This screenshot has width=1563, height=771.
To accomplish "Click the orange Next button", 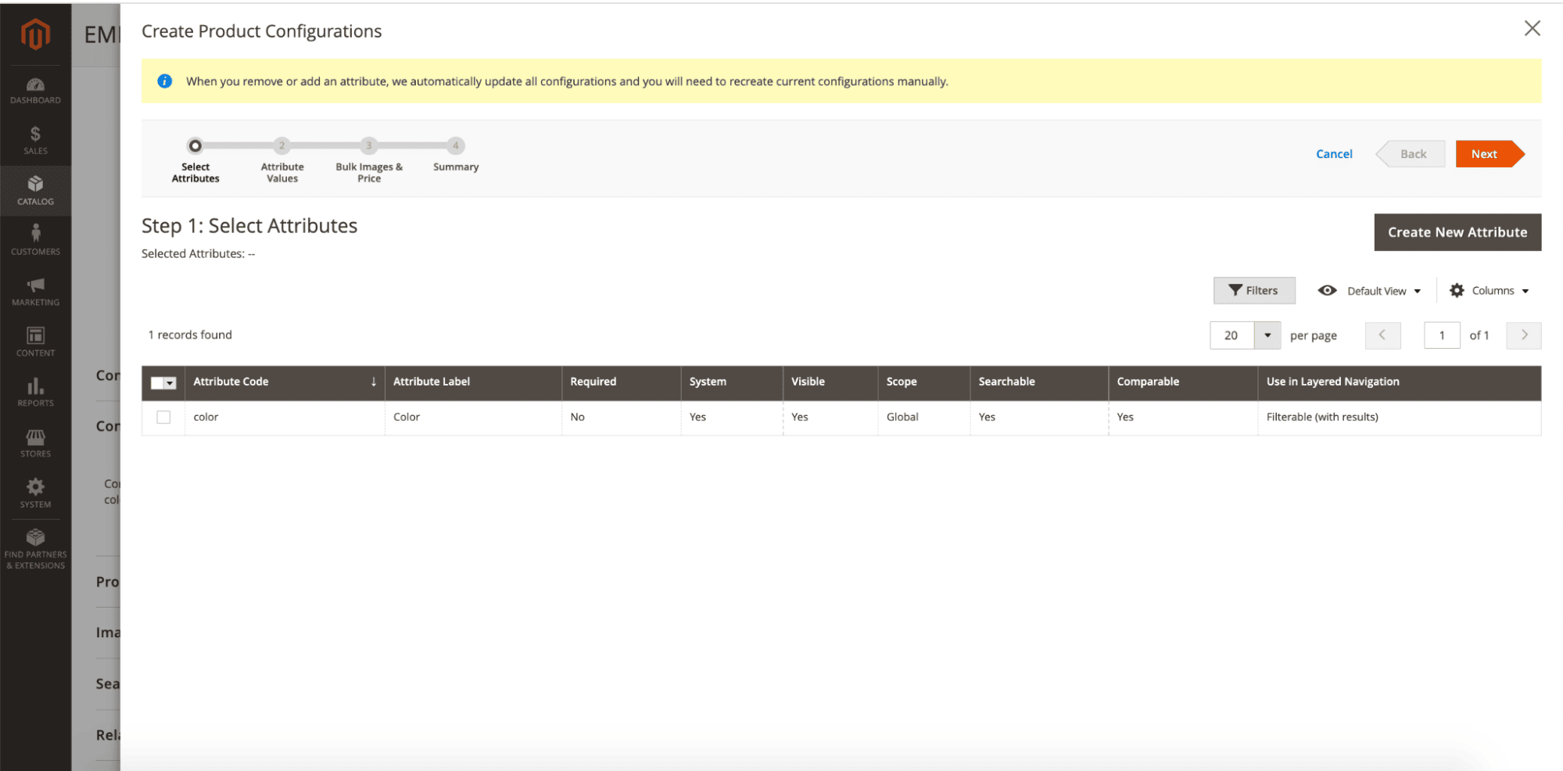I will (x=1489, y=154).
